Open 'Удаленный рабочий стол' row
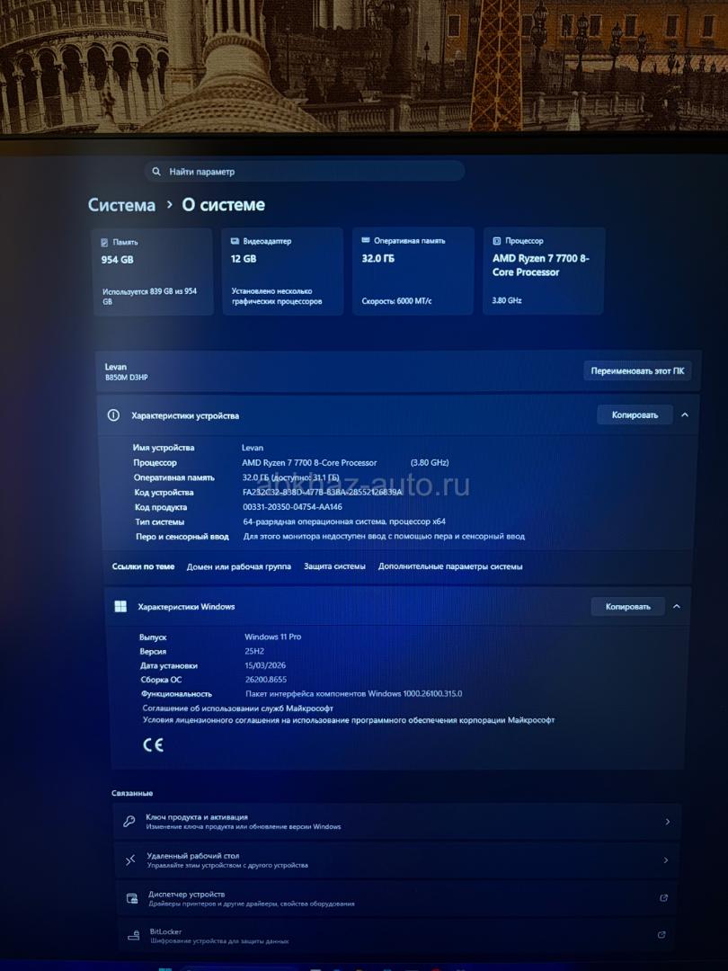 pyautogui.click(x=396, y=860)
